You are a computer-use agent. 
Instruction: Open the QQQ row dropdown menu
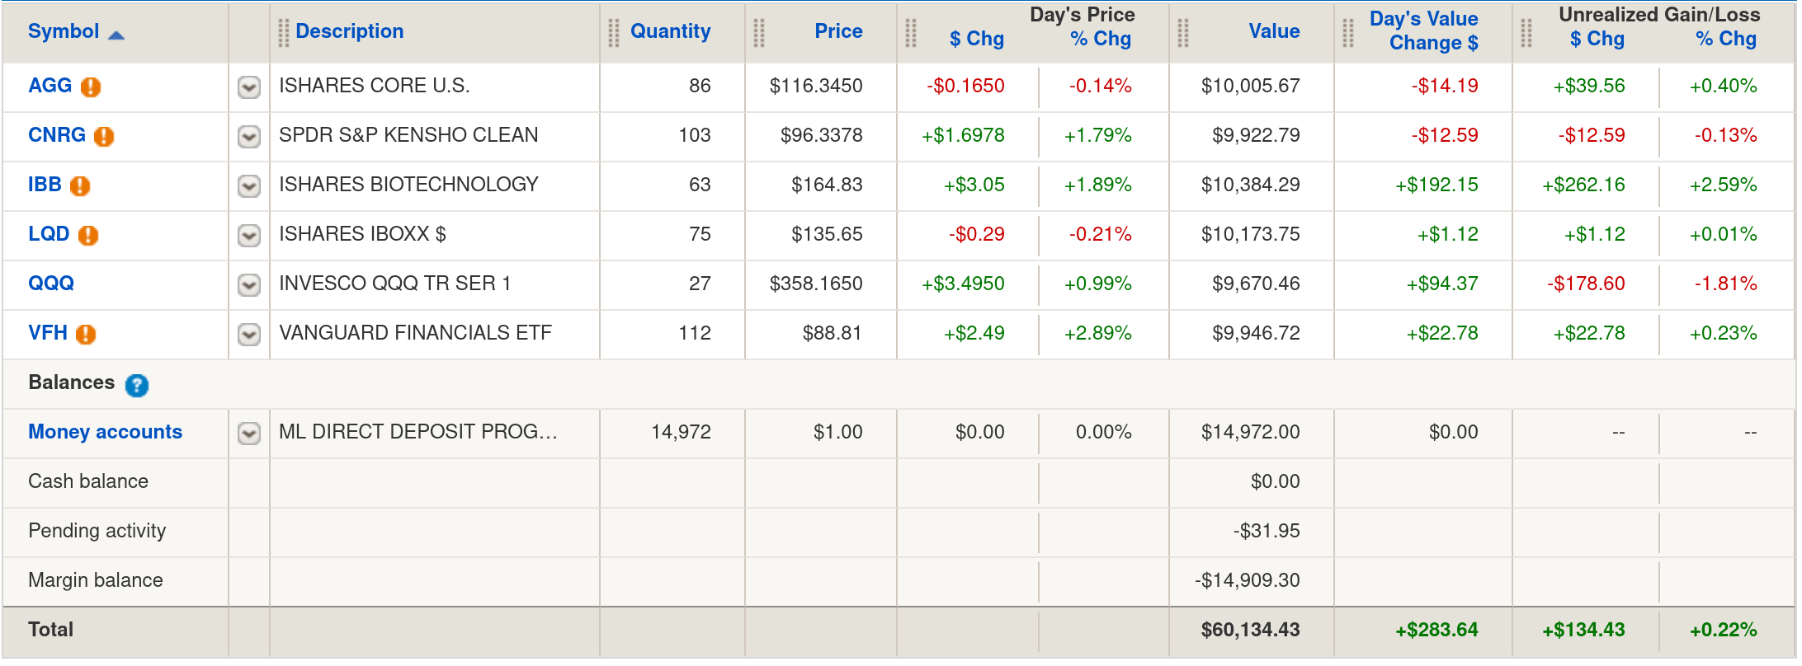[x=249, y=284]
